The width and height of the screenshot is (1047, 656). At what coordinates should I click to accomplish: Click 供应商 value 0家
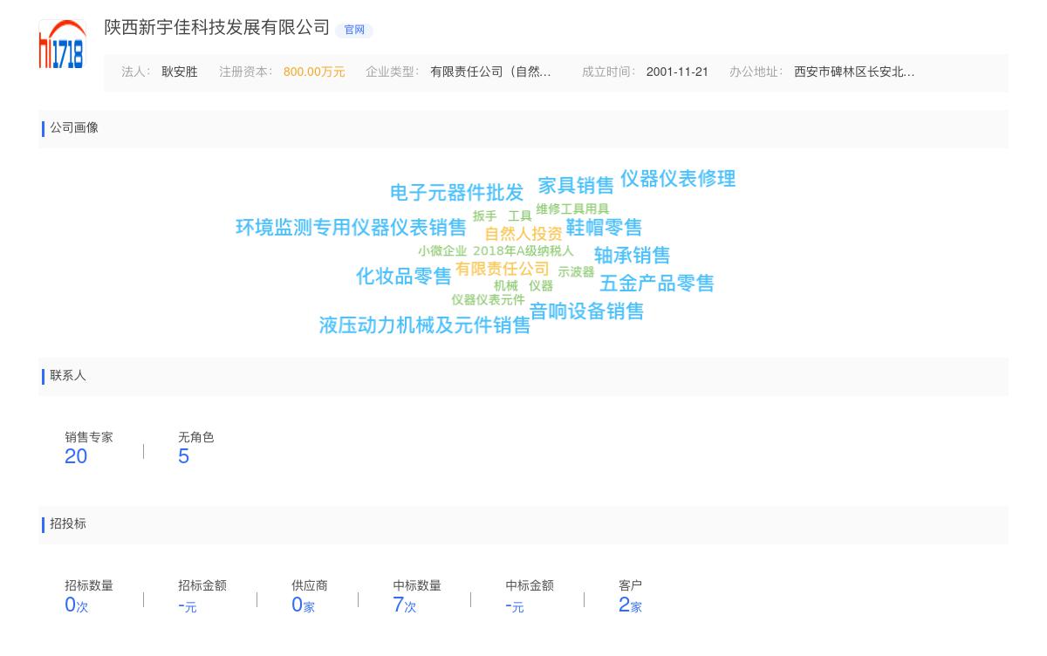tap(303, 605)
